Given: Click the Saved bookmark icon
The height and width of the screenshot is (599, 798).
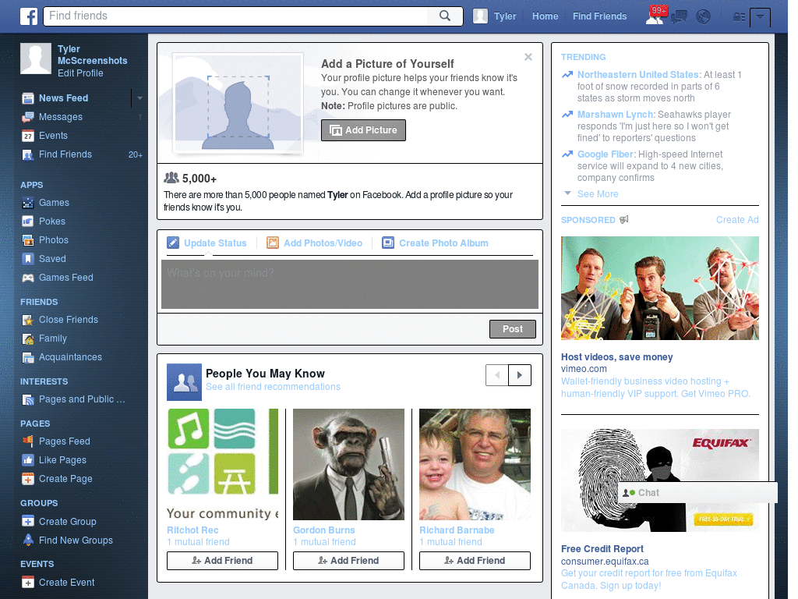Looking at the screenshot, I should click(28, 259).
